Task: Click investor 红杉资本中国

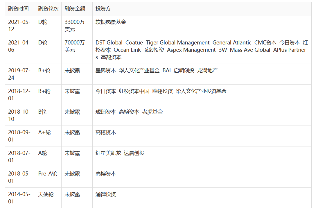Action: [x=134, y=91]
